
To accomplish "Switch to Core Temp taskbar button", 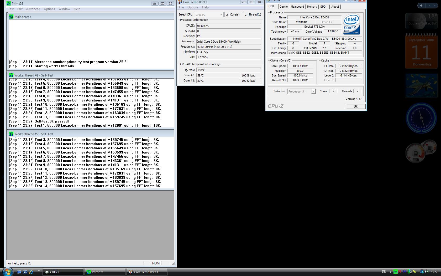I will pos(147,272).
